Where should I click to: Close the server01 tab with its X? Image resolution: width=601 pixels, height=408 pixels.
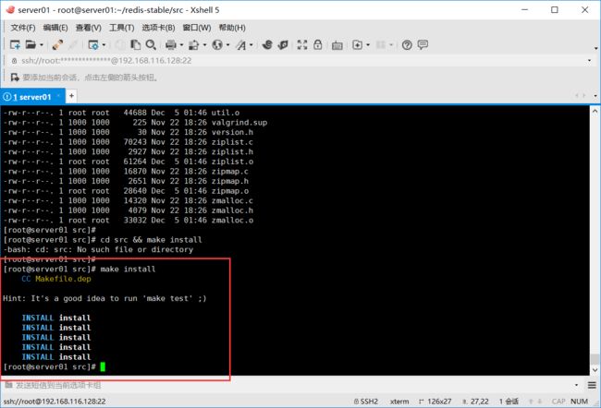[58, 96]
